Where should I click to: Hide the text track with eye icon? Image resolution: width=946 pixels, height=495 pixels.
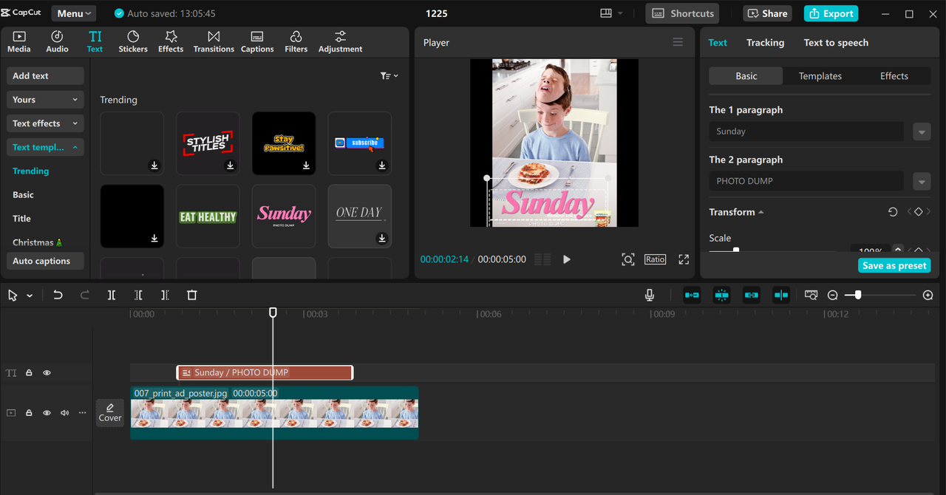pyautogui.click(x=47, y=373)
